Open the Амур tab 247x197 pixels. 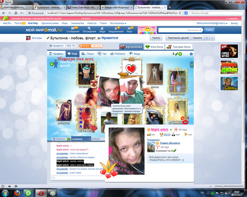pos(135,54)
